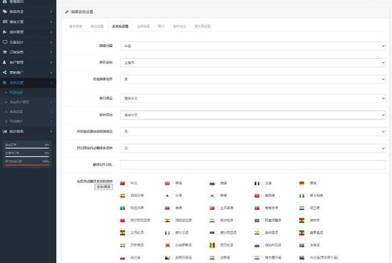
Task: Click the cart icon for 订单销售
Action: click(4, 52)
